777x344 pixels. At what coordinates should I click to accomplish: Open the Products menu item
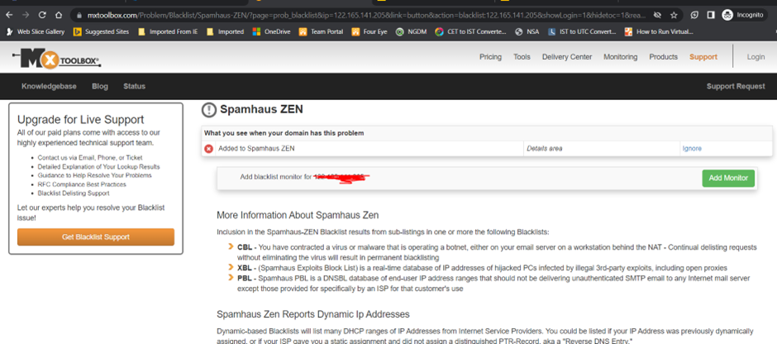tap(664, 57)
